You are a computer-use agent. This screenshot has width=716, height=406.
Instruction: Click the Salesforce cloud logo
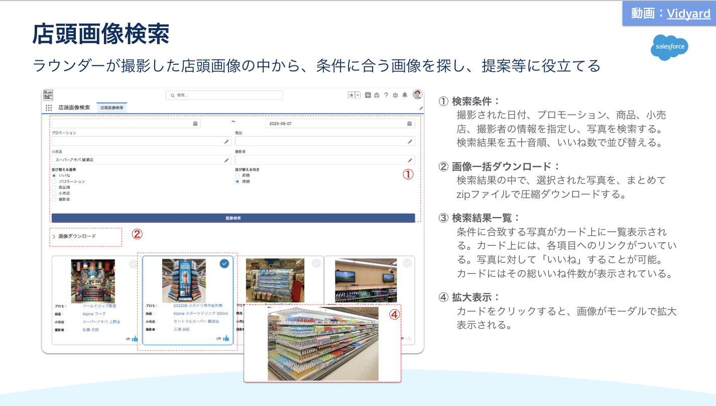(669, 48)
